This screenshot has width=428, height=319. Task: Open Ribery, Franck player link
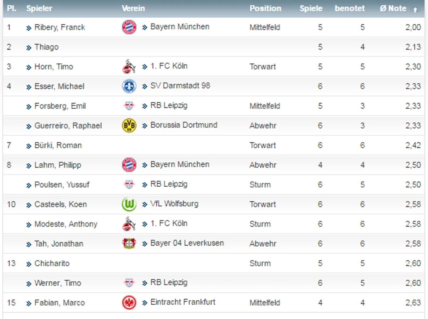tap(60, 28)
